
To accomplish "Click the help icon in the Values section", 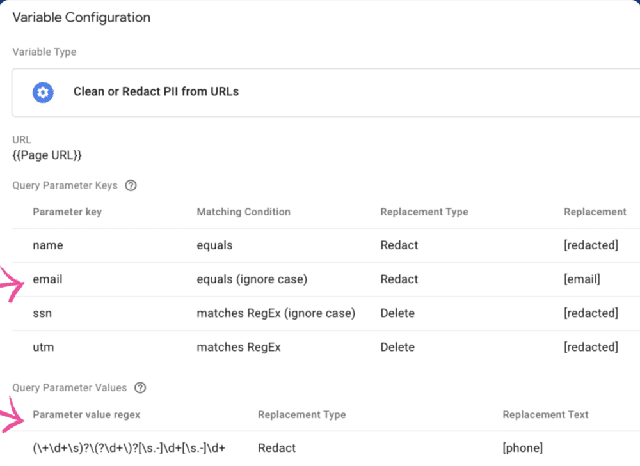I will pyautogui.click(x=140, y=387).
